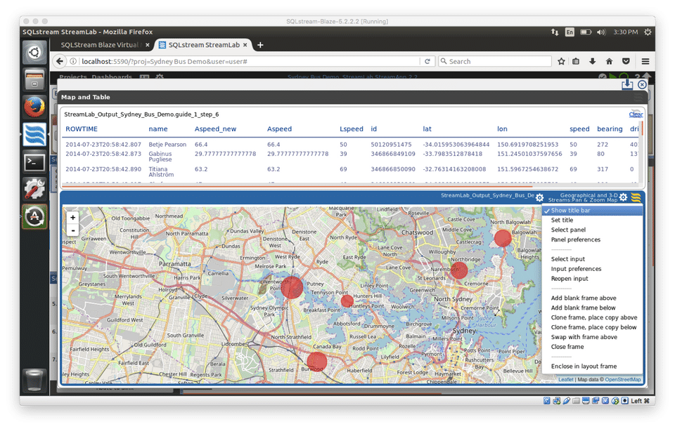Open the Trash in the launcher
The width and height of the screenshot is (675, 429).
pyautogui.click(x=34, y=380)
